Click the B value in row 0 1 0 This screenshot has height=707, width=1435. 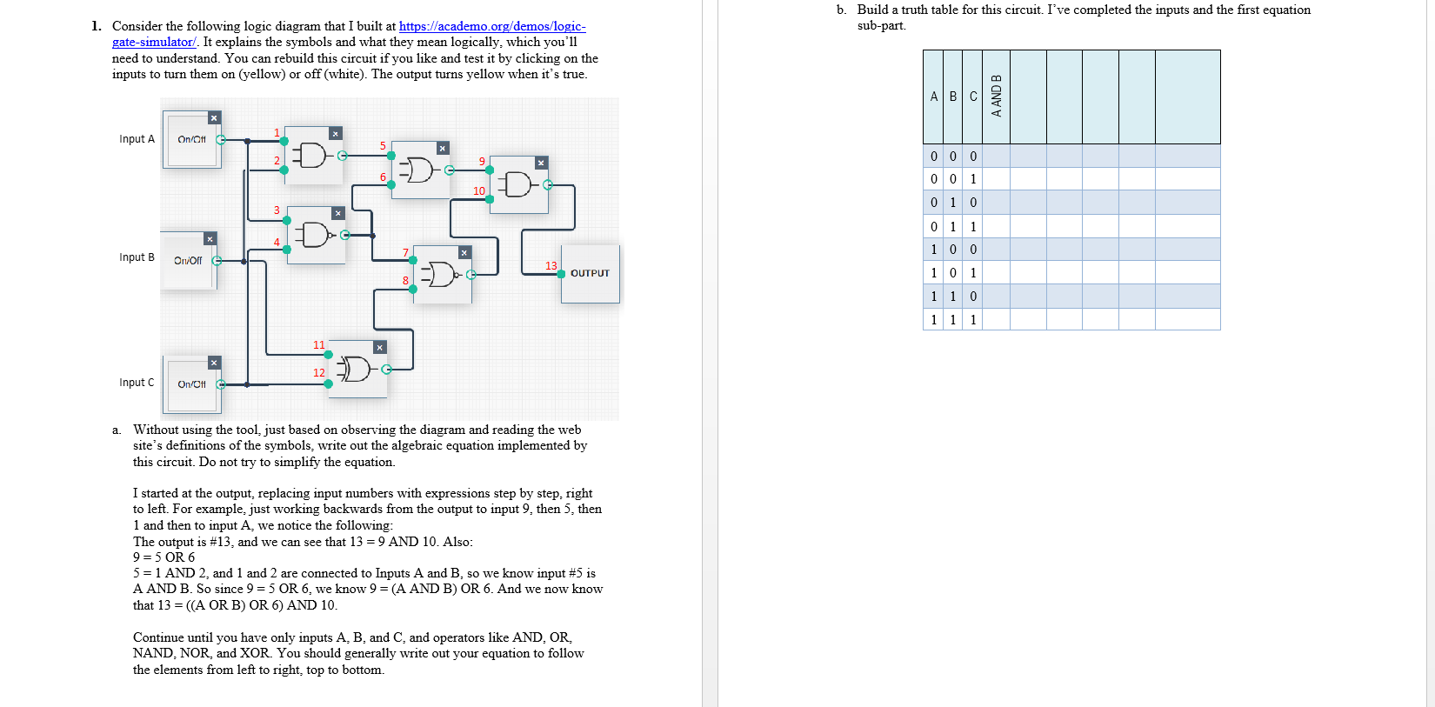pyautogui.click(x=953, y=203)
